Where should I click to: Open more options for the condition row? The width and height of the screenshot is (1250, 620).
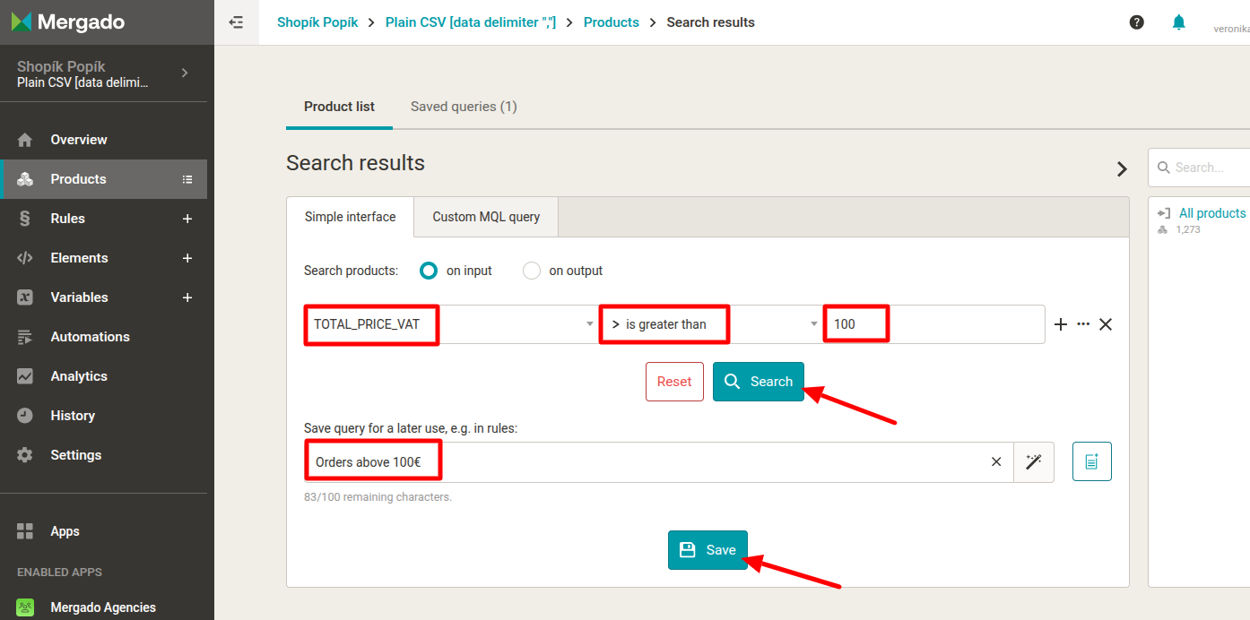[x=1083, y=324]
